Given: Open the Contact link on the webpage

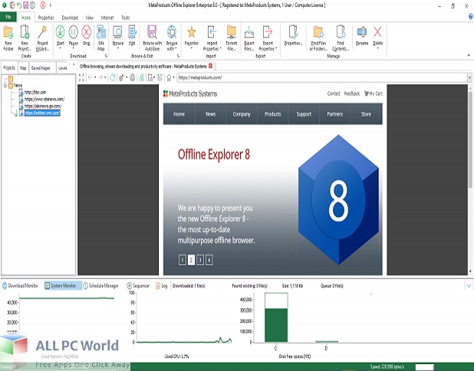Looking at the screenshot, I should pyautogui.click(x=334, y=94).
